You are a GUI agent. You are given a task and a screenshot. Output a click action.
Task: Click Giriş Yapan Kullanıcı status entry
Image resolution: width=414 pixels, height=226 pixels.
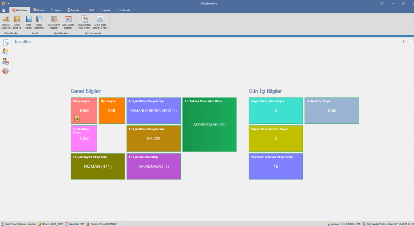19,224
